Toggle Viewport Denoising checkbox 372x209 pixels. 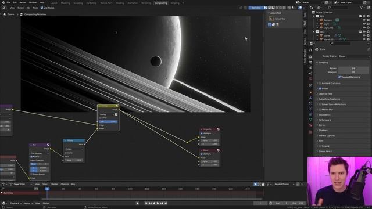click(339, 77)
